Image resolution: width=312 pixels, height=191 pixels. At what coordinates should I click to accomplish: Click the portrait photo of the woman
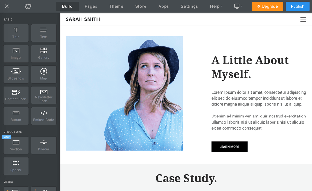point(124,93)
